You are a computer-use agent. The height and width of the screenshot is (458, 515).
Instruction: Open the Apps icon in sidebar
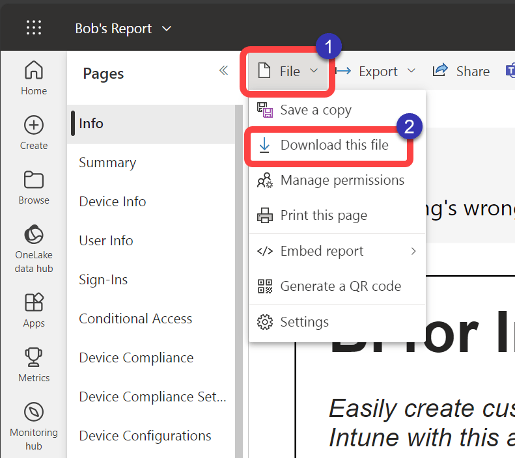34,302
